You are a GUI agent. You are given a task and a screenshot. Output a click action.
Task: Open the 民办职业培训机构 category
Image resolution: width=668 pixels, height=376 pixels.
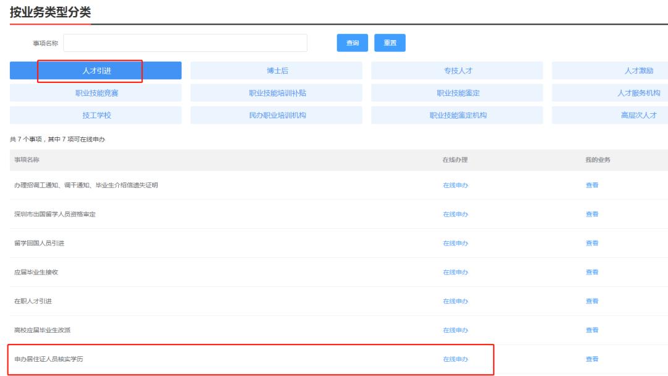pyautogui.click(x=276, y=115)
